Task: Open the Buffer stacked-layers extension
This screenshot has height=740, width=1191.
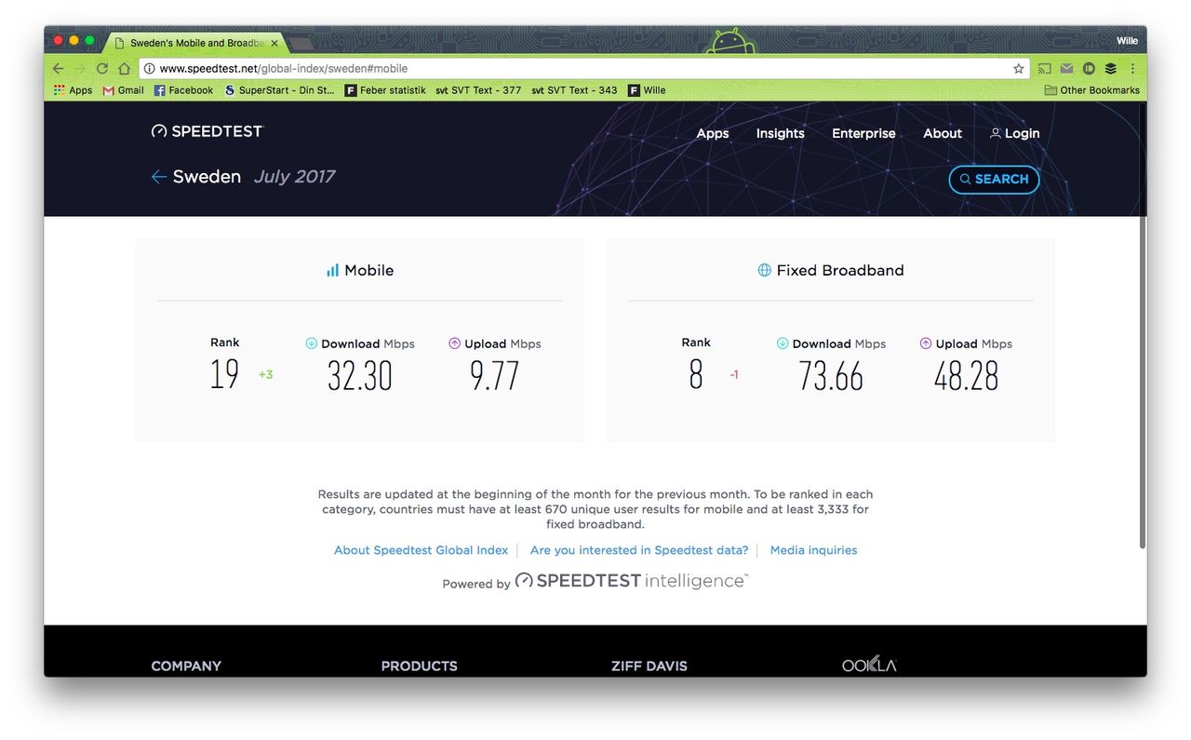Action: point(1111,69)
